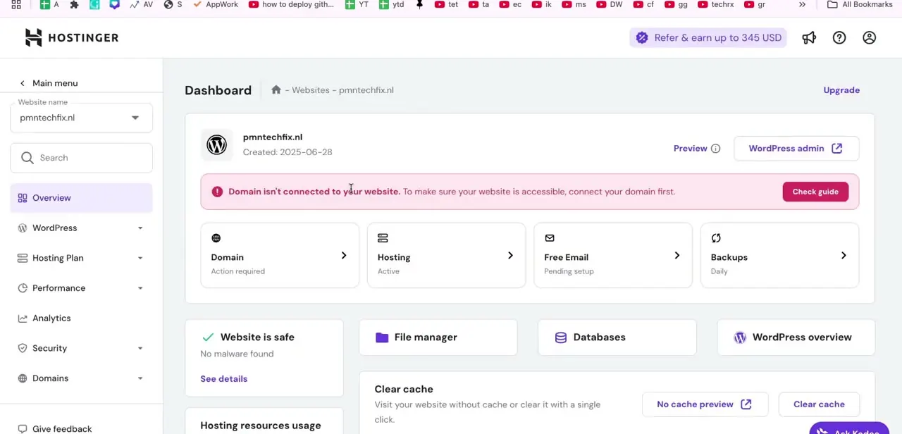The image size is (902, 434).
Task: Open the Free Email Pending setup card
Action: [x=613, y=256]
